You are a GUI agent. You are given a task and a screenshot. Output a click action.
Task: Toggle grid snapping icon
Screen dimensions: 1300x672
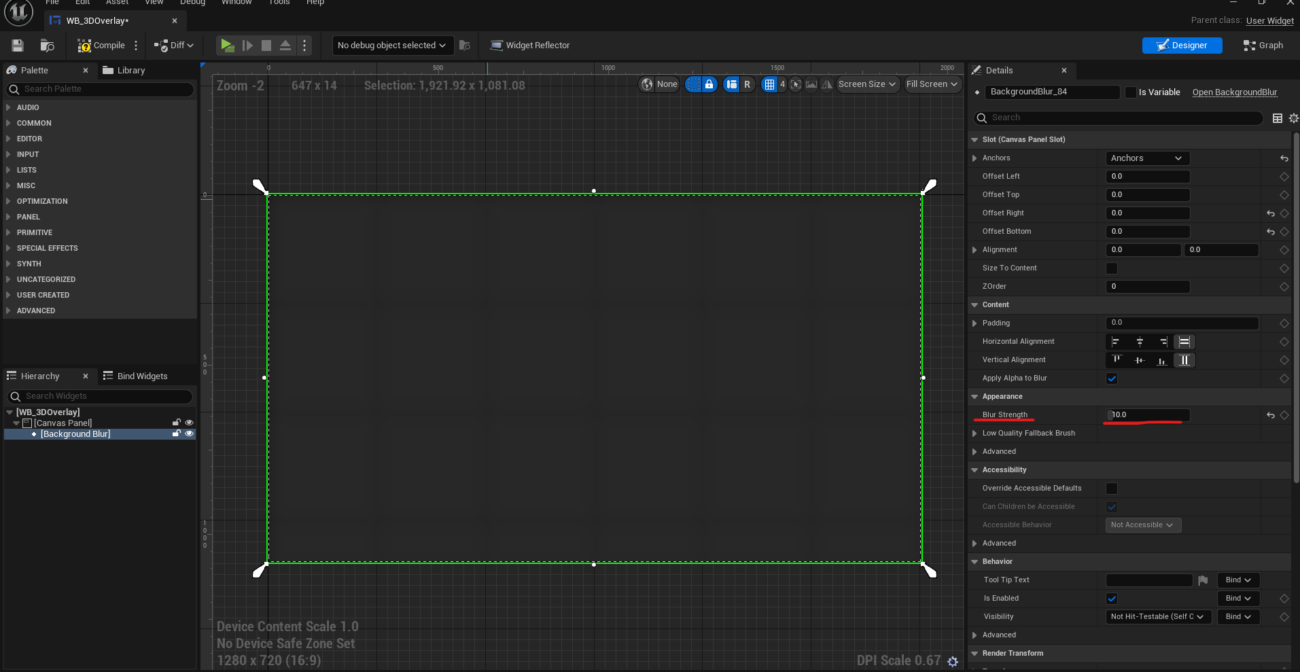(769, 84)
